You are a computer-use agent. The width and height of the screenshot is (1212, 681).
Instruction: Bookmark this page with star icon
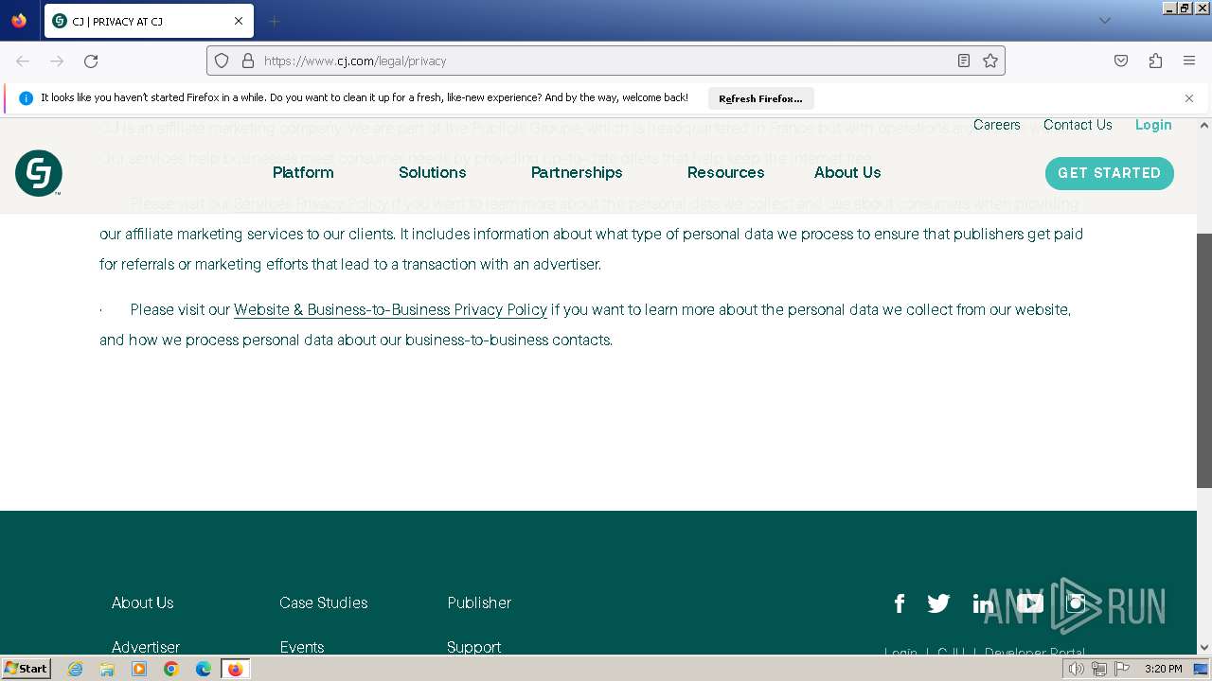pos(990,61)
